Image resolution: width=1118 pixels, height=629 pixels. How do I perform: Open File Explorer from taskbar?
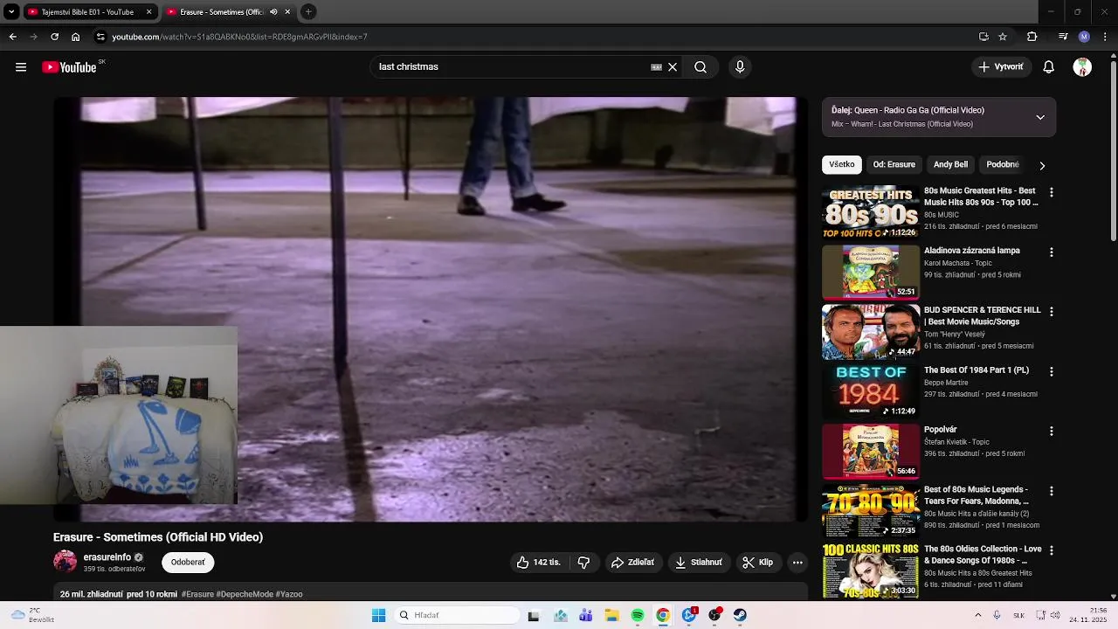(611, 615)
